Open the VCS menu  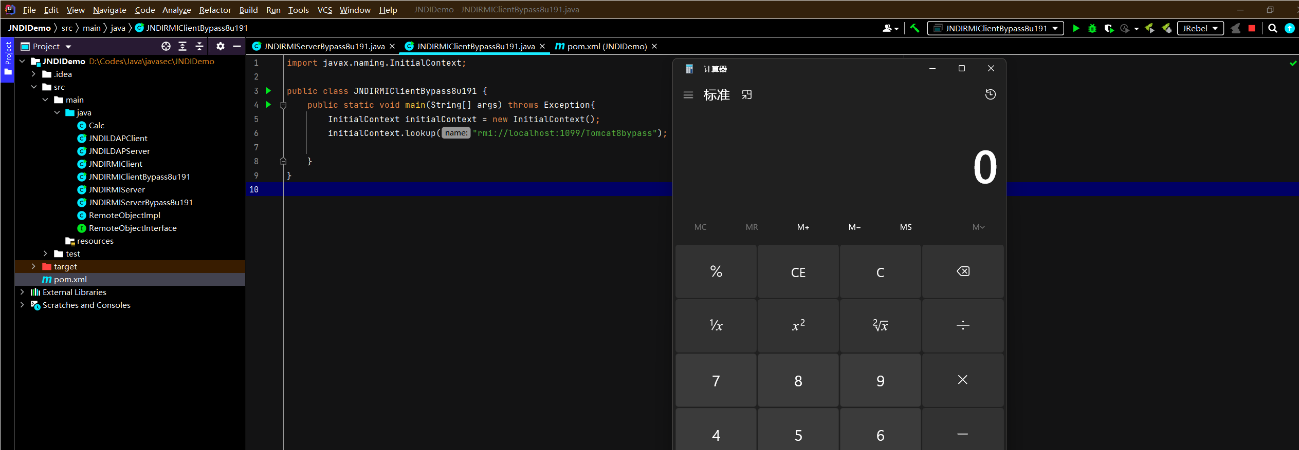(x=324, y=10)
